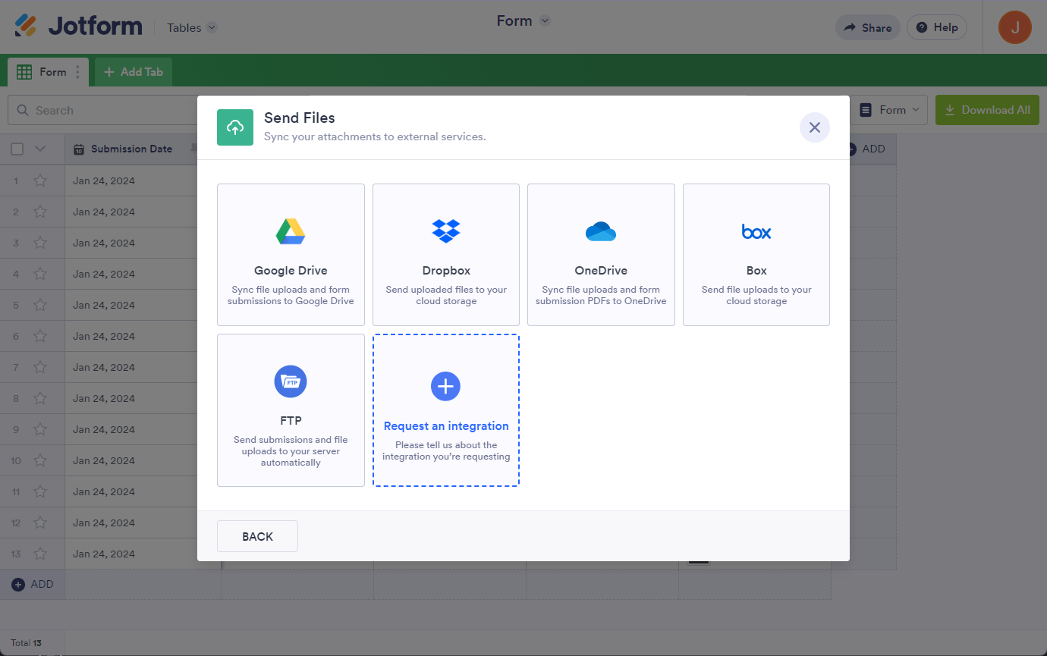The image size is (1047, 656).
Task: Choose the Dropbox integration icon
Action: 446,231
